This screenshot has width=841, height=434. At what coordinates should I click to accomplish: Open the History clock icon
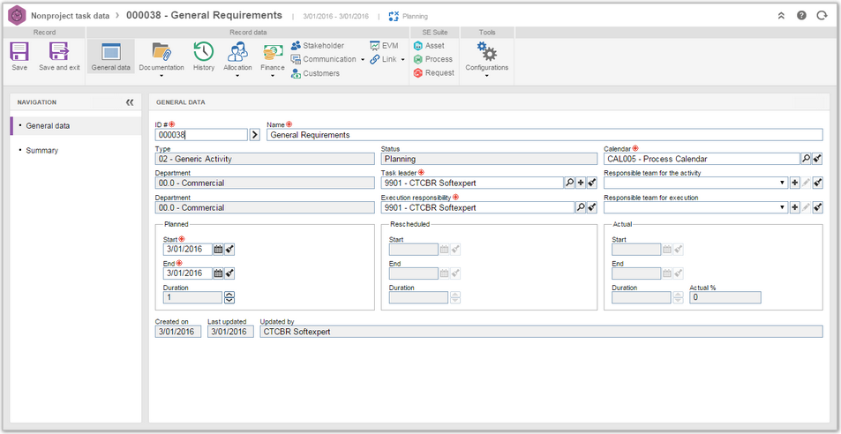pyautogui.click(x=203, y=52)
